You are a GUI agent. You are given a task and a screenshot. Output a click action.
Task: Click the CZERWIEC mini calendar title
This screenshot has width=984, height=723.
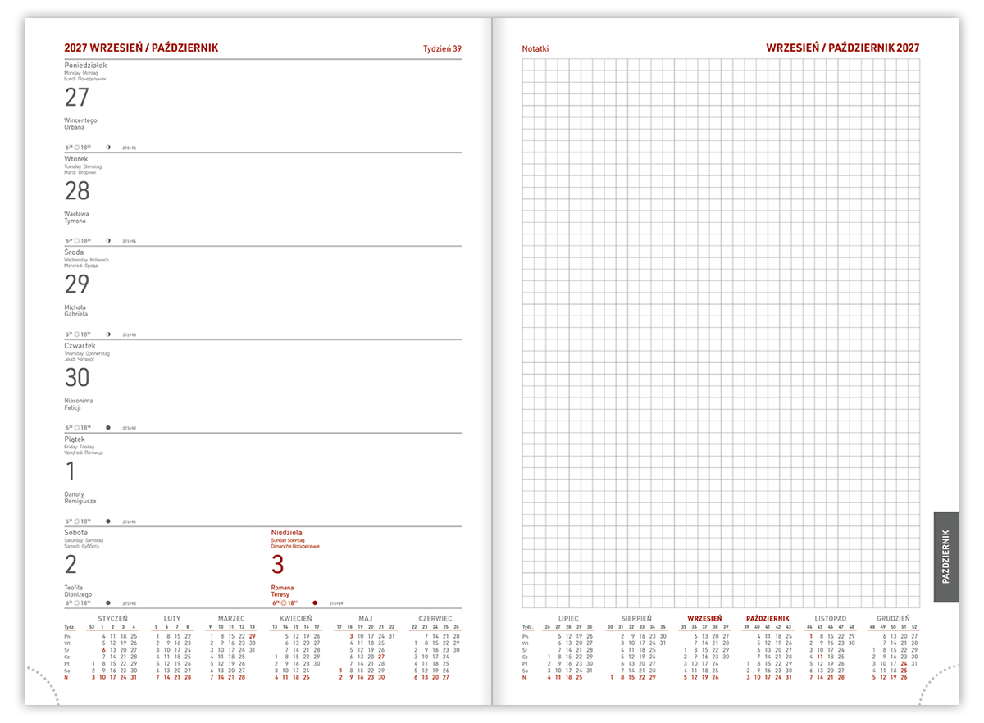(435, 619)
